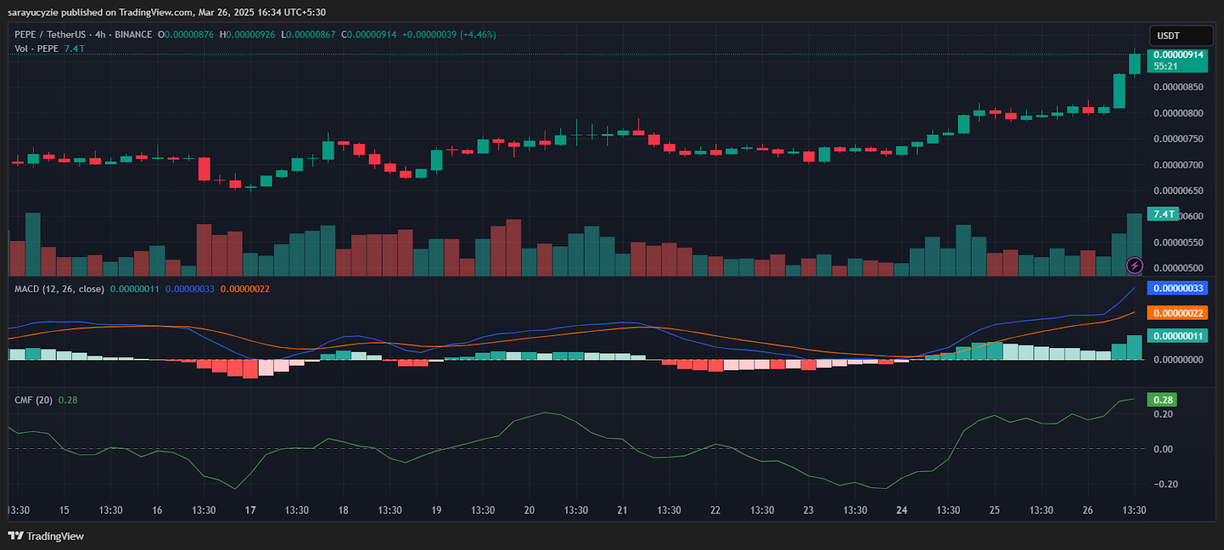Click the TradingView logo icon
The image size is (1224, 550).
click(x=15, y=536)
